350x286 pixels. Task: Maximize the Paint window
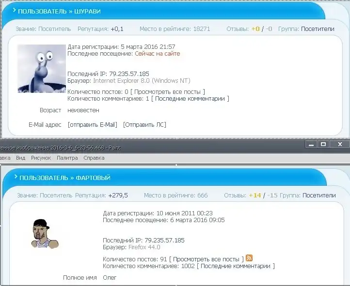[324, 144]
